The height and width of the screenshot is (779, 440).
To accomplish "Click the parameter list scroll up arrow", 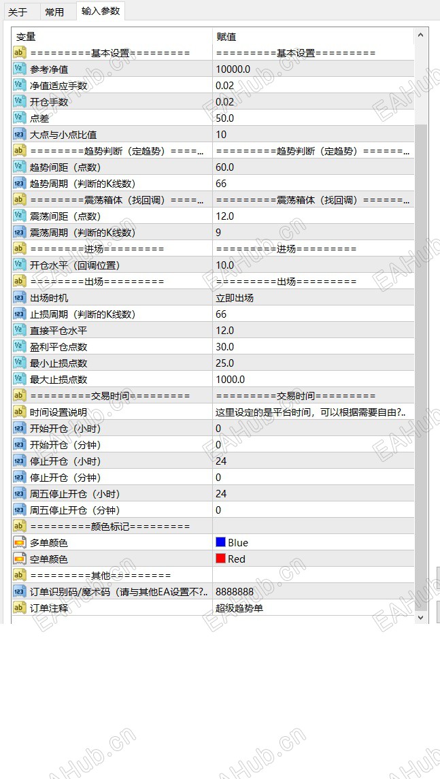I will [x=421, y=35].
